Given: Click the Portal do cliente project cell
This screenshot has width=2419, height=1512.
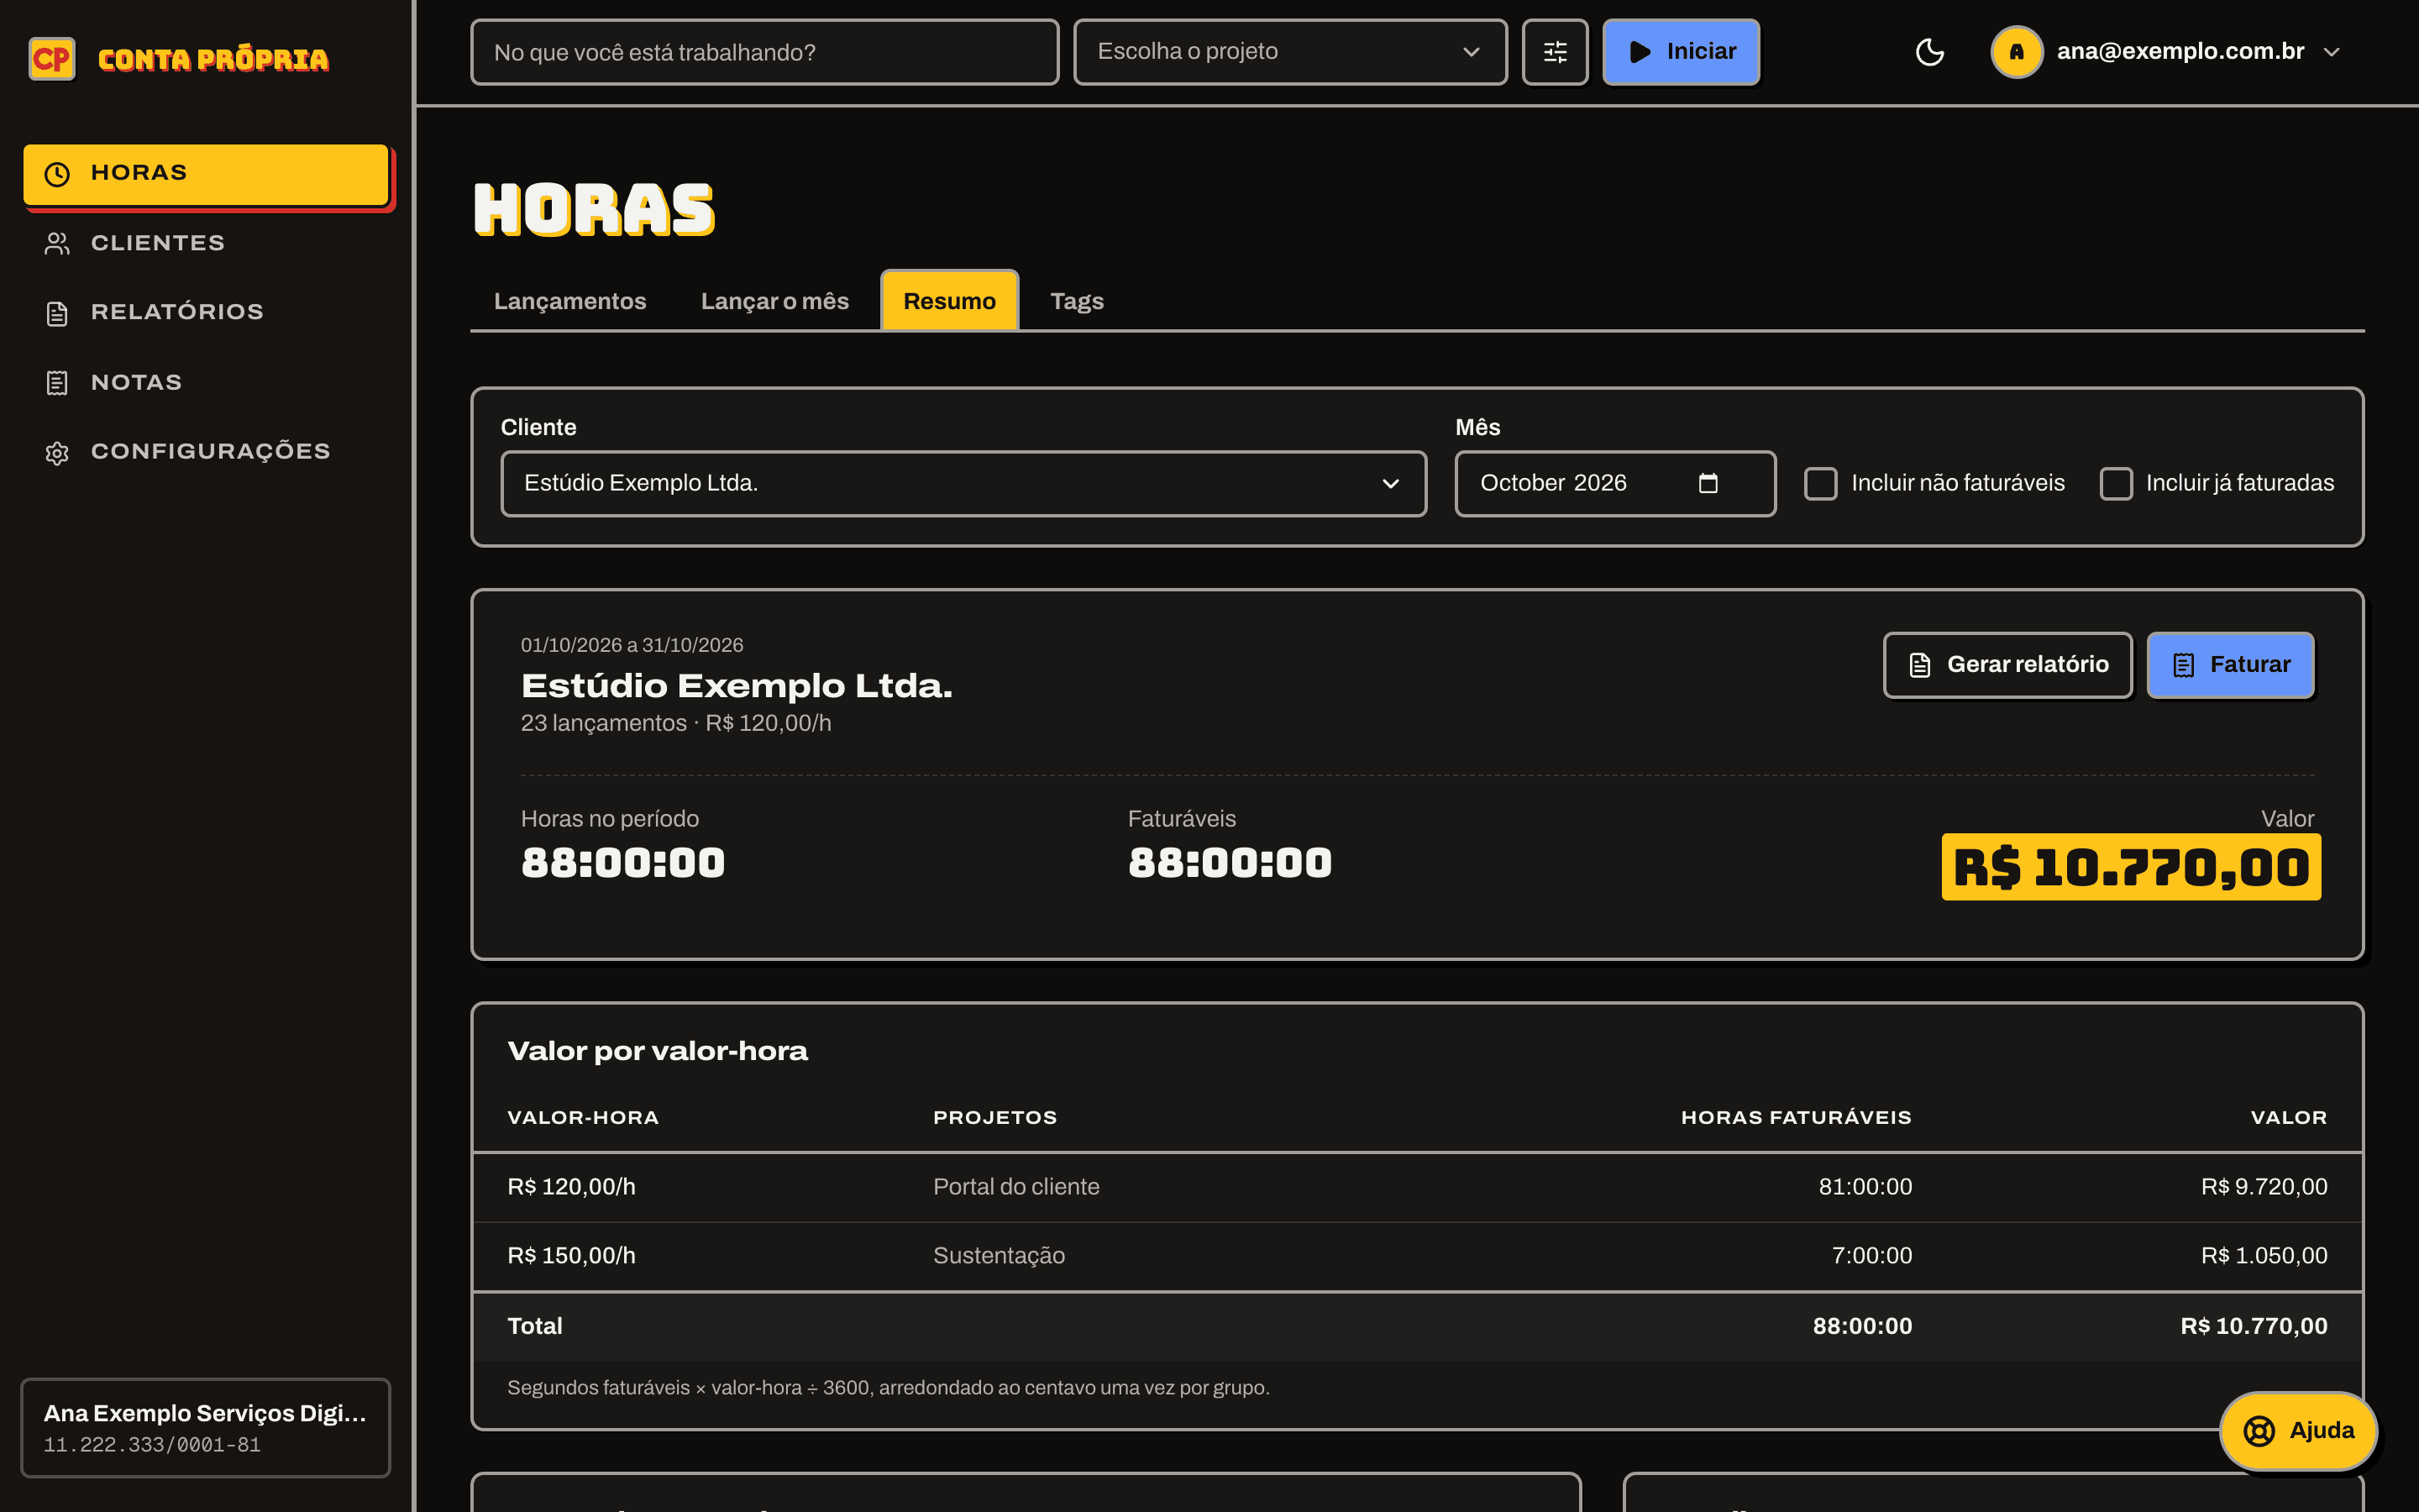Looking at the screenshot, I should (1015, 1187).
